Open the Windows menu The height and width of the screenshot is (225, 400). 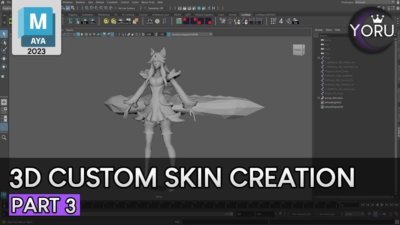click(x=67, y=2)
